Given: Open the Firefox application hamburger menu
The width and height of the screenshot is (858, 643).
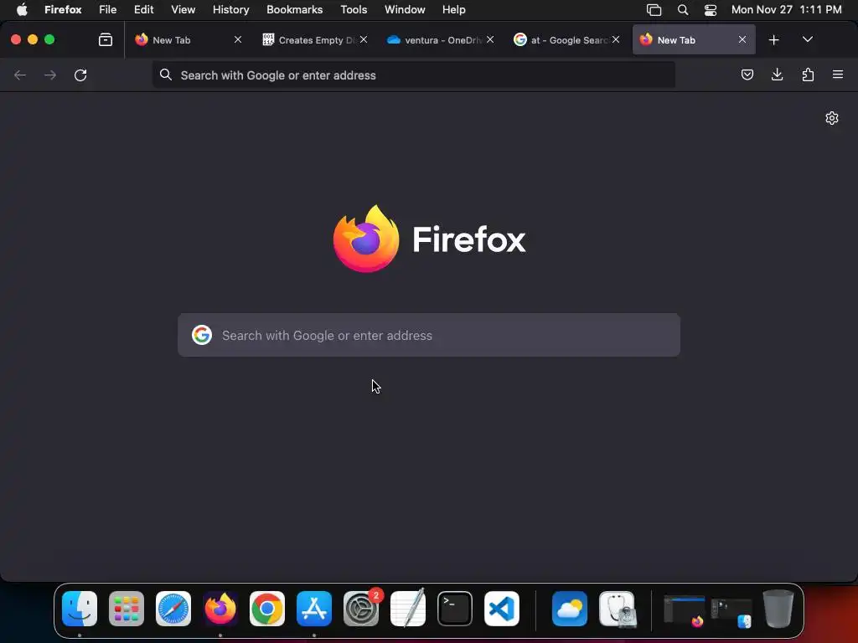Looking at the screenshot, I should coord(838,75).
